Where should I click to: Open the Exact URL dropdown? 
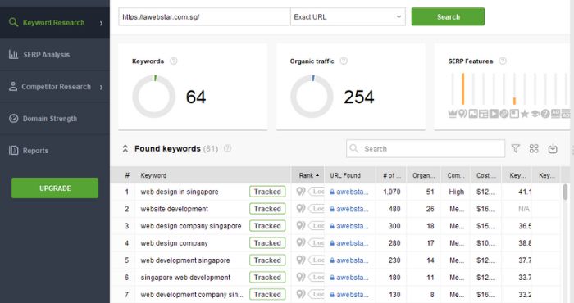(348, 17)
